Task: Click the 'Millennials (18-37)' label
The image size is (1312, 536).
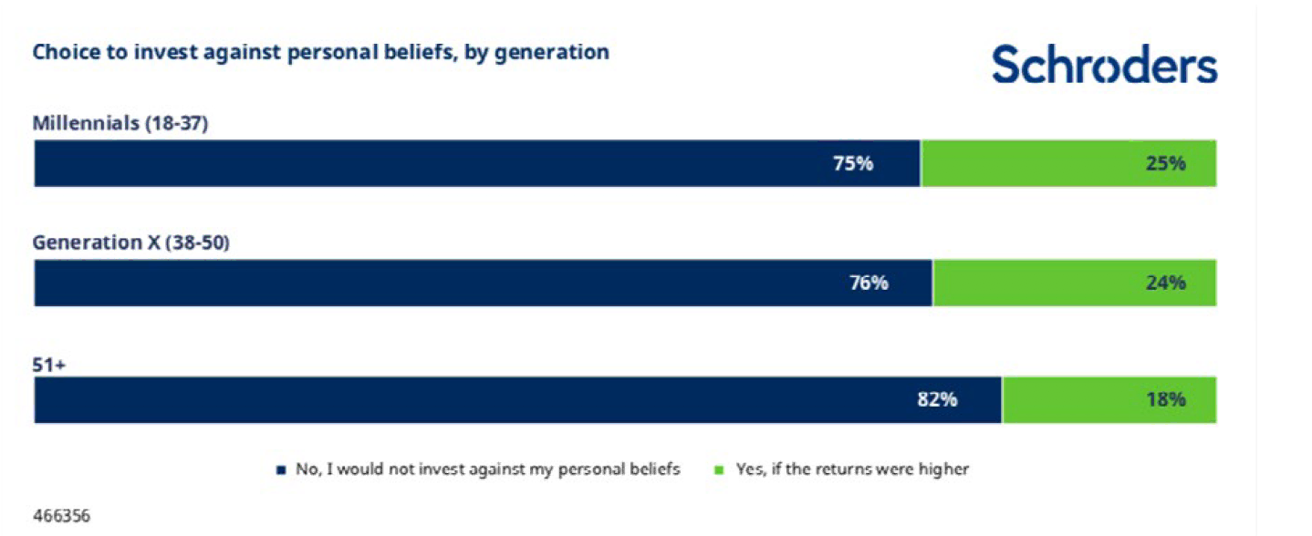Action: (x=120, y=124)
